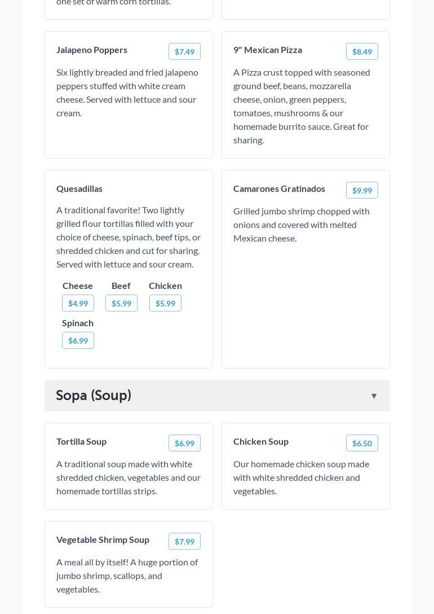This screenshot has height=614, width=434.
Task: Click the Tortilla Soup $6.99 price
Action: click(x=184, y=443)
